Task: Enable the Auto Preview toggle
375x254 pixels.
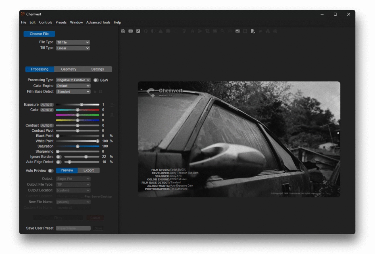Action: (x=51, y=170)
